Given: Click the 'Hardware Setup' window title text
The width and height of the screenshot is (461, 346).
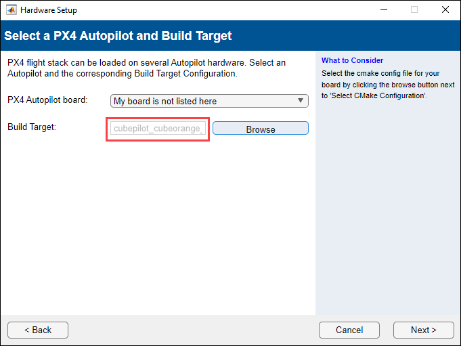Looking at the screenshot, I should click(x=49, y=10).
